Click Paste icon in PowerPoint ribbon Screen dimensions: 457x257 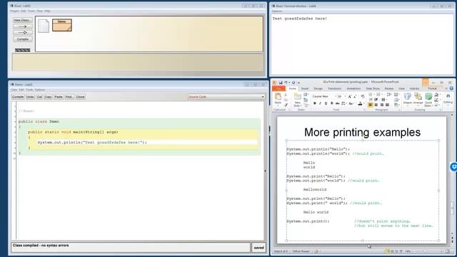tap(278, 96)
